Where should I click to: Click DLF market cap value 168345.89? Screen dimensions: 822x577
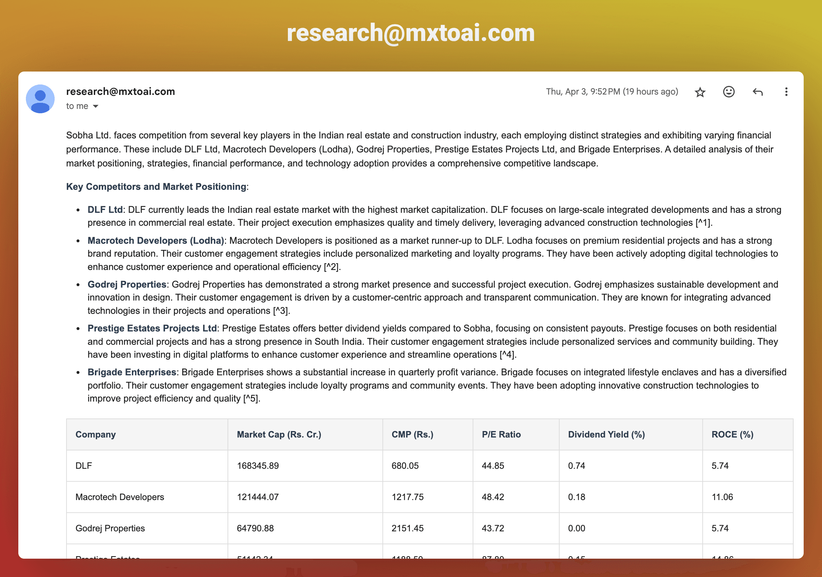(x=258, y=466)
